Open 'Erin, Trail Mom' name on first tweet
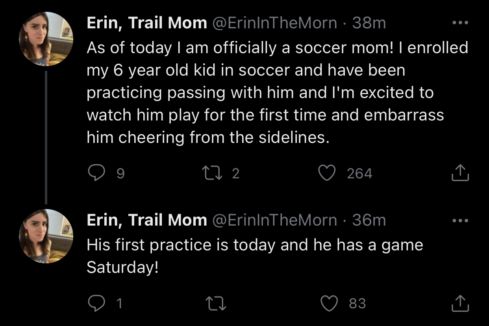 point(146,23)
